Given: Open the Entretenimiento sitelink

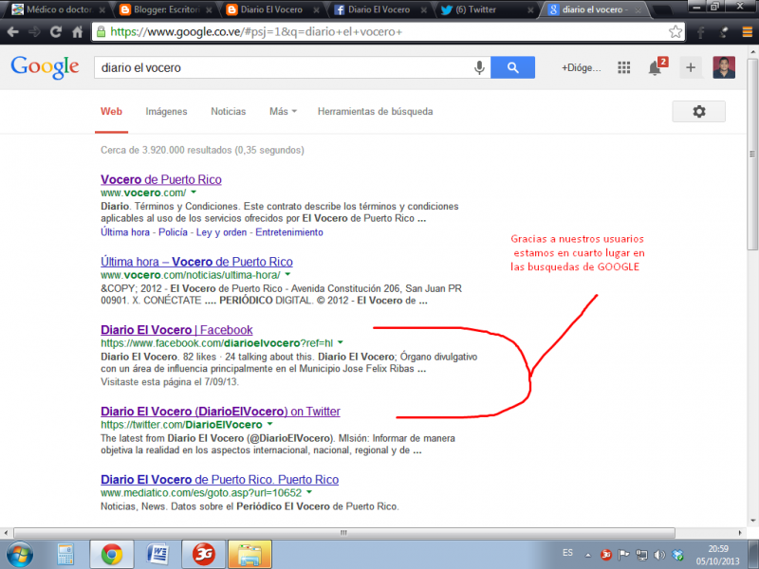Looking at the screenshot, I should click(x=289, y=232).
